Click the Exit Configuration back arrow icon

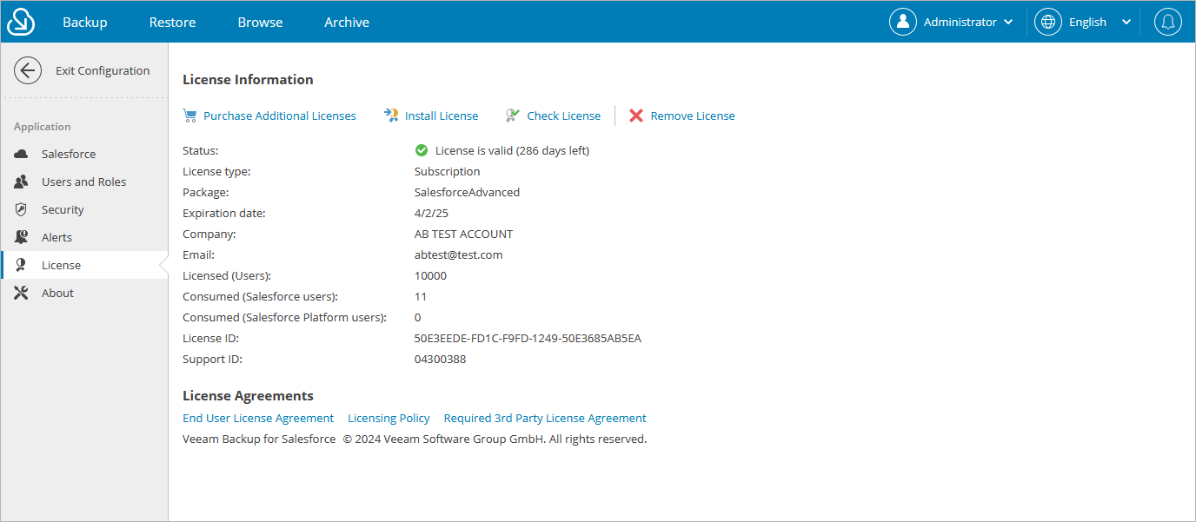coord(28,71)
